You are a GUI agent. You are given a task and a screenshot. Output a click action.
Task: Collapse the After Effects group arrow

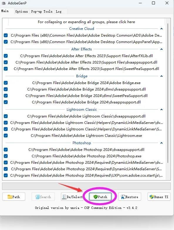pos(161,49)
